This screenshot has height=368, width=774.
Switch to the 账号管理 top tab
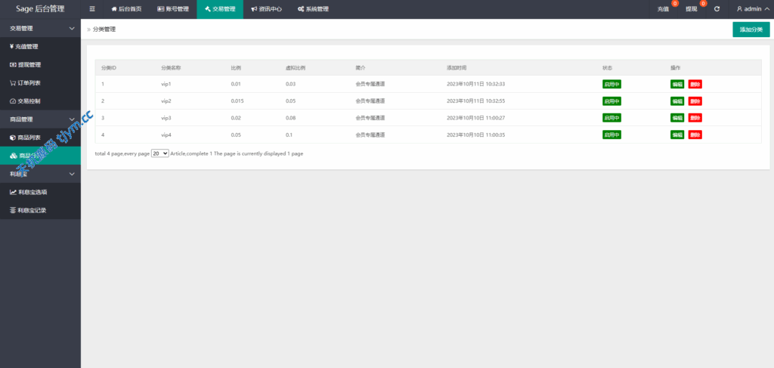point(172,9)
